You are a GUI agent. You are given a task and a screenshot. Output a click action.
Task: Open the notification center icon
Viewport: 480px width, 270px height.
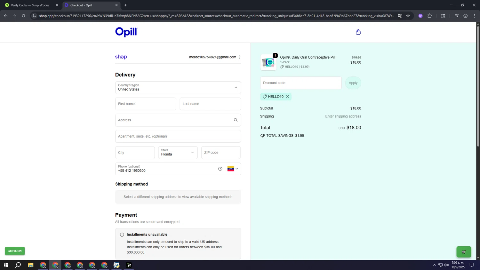point(472,265)
